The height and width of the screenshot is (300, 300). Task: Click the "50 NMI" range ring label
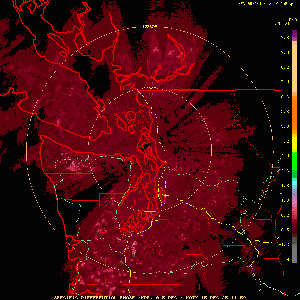150,88
